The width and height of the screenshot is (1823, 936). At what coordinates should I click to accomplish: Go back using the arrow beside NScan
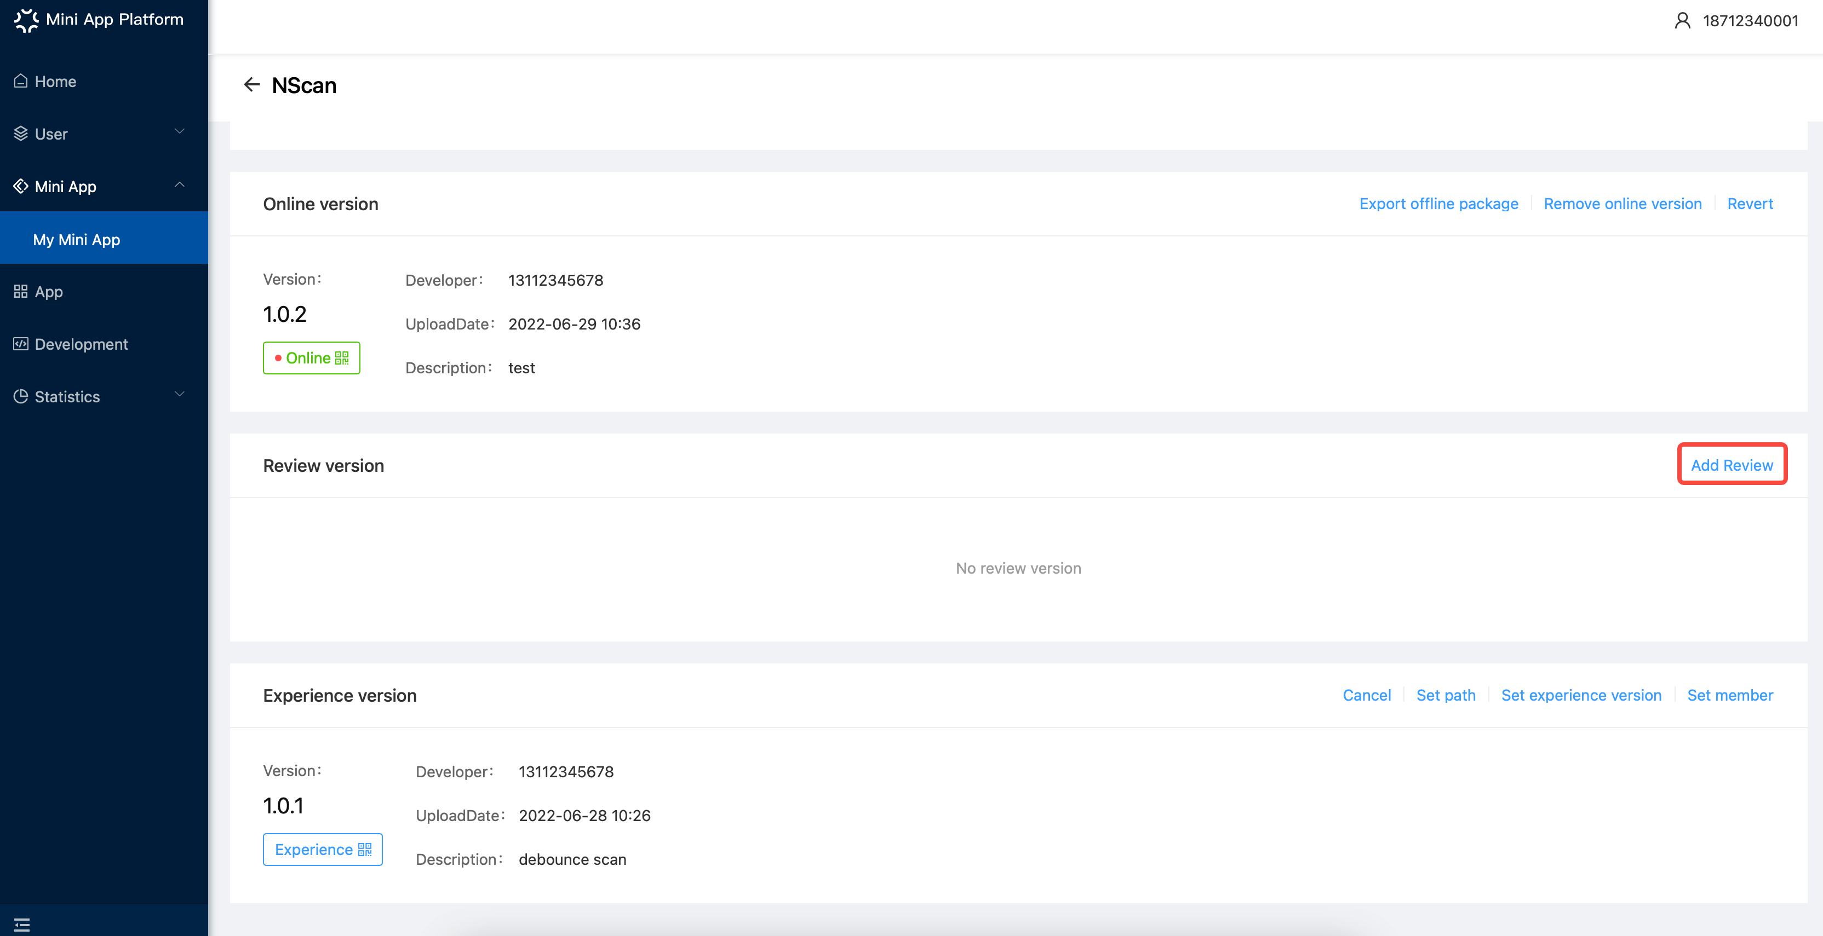[x=251, y=85]
